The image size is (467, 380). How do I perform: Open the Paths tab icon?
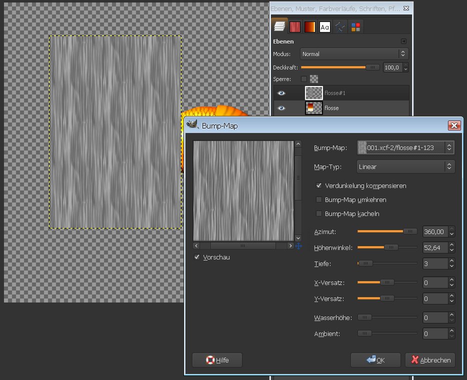click(340, 27)
